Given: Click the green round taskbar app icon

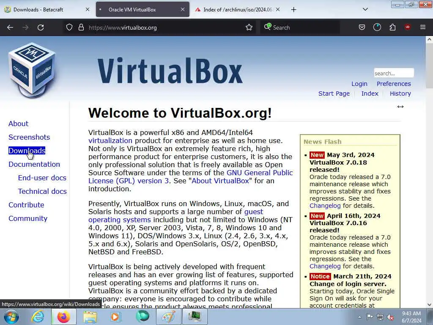Looking at the screenshot, I should pyautogui.click(x=143, y=317).
